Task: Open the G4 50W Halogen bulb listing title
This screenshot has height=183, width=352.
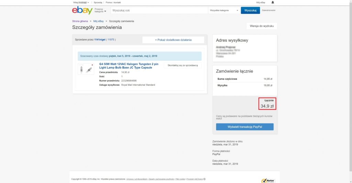Action: (x=129, y=66)
